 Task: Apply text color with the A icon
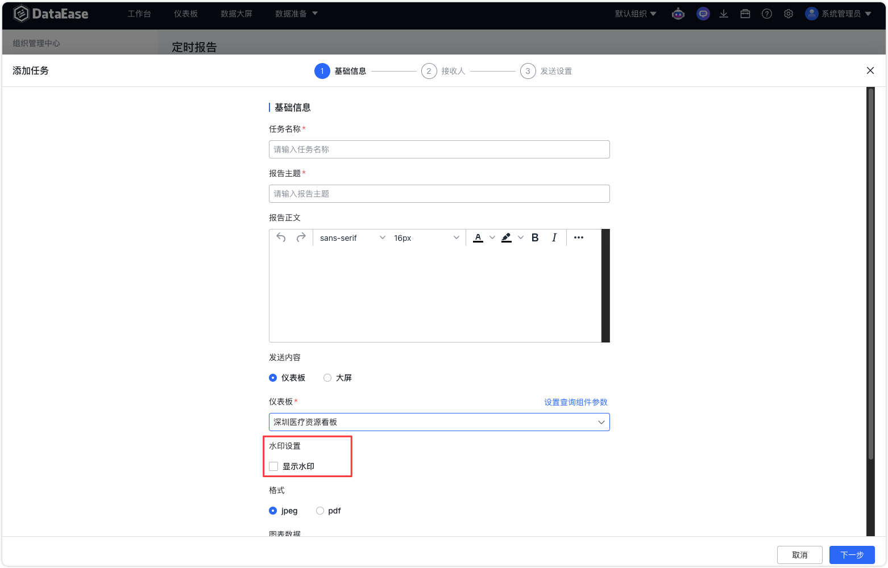478,237
